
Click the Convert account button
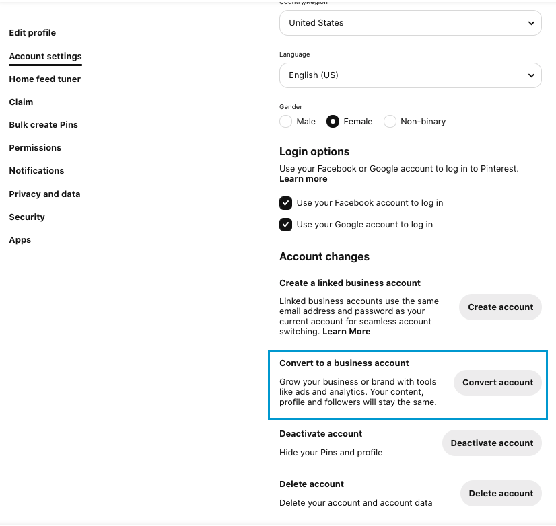click(x=497, y=383)
